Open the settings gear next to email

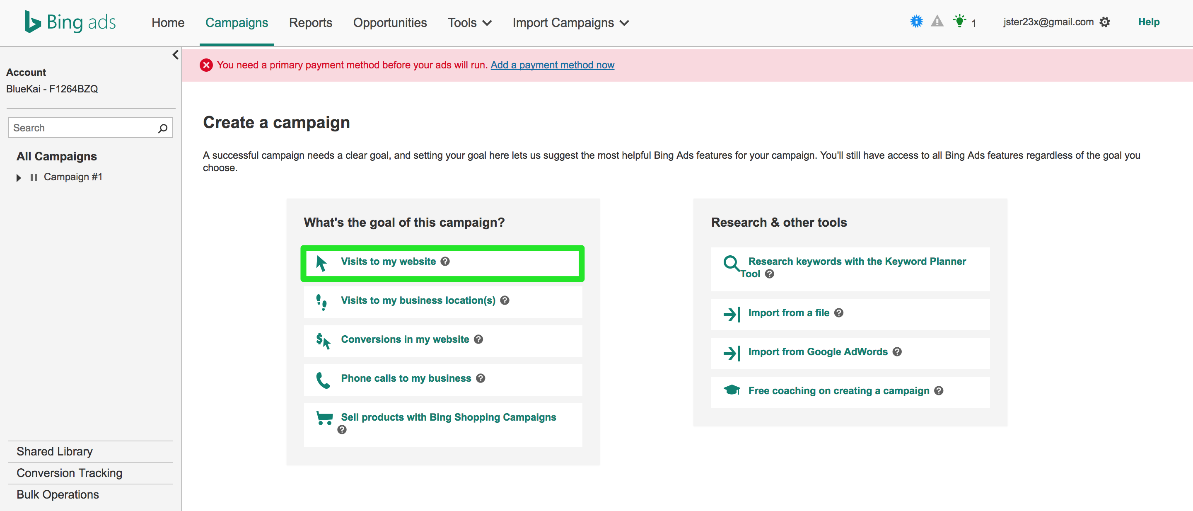click(x=1104, y=22)
